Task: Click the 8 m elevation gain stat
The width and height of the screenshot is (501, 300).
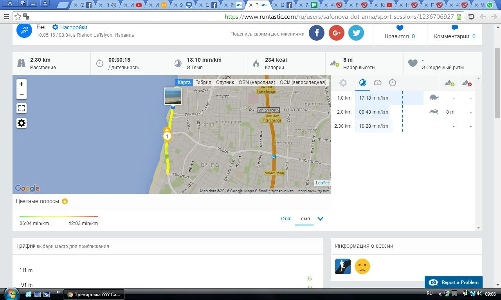Action: point(365,63)
